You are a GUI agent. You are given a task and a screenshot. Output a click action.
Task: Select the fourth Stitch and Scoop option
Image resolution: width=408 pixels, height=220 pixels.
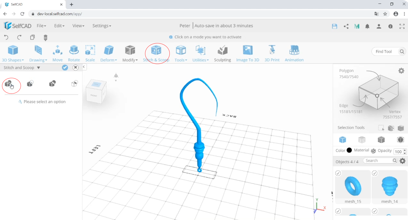coord(75,83)
